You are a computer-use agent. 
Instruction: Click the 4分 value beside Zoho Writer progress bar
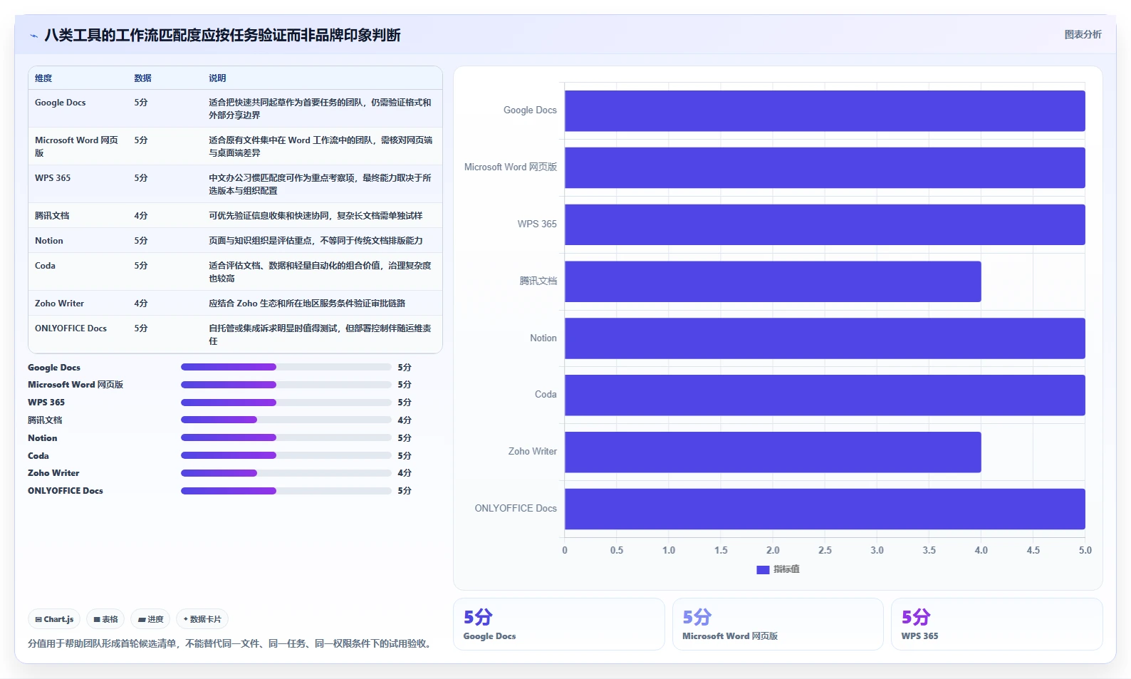405,473
